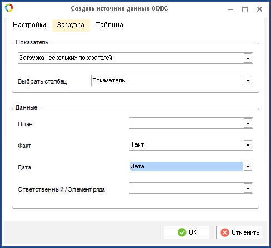Select the Загрузка tab

click(71, 25)
